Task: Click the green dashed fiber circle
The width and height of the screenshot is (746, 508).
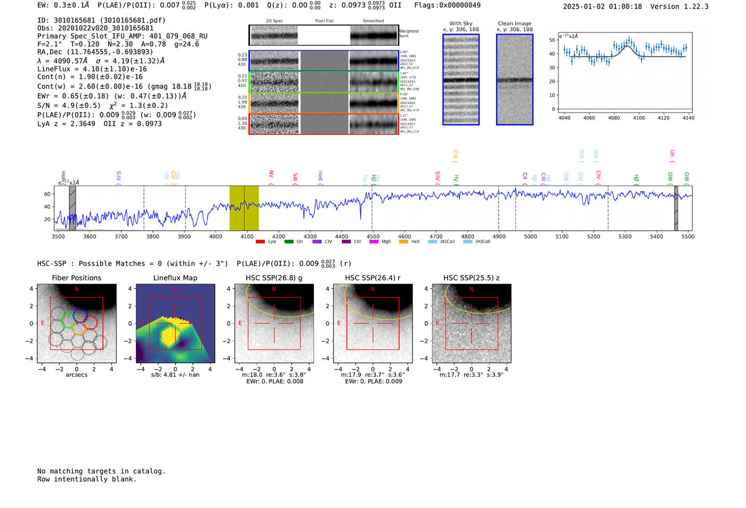Action: coord(68,321)
